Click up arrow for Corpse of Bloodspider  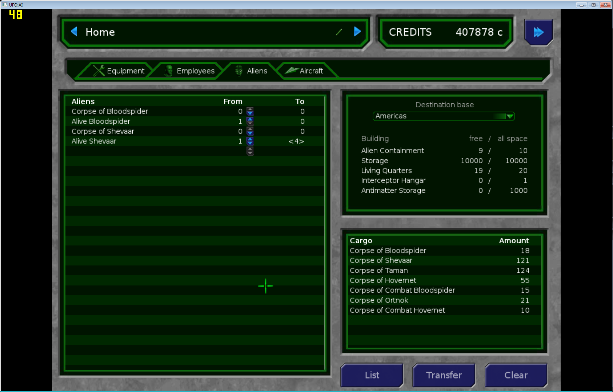coord(250,109)
